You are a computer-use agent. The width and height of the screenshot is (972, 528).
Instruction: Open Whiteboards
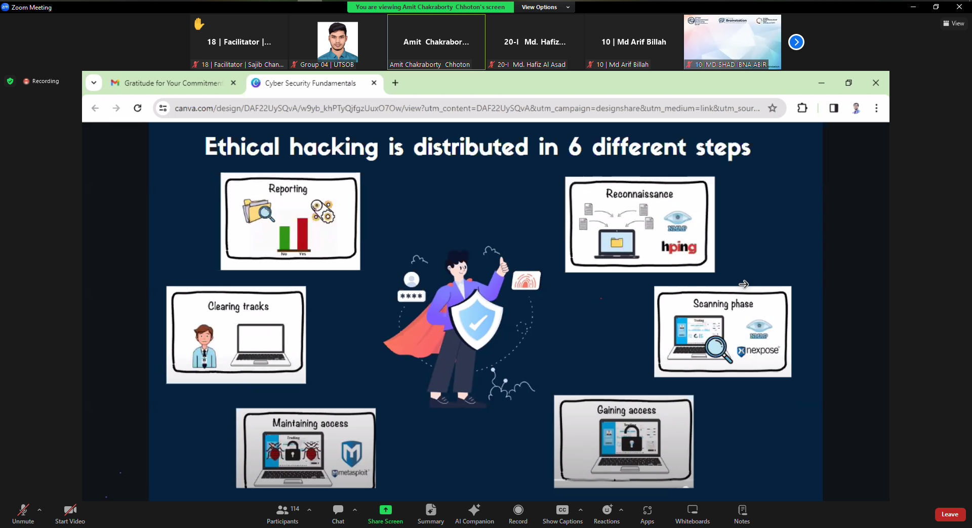692,514
